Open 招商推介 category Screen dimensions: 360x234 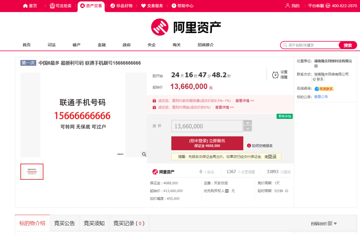pyautogui.click(x=206, y=45)
